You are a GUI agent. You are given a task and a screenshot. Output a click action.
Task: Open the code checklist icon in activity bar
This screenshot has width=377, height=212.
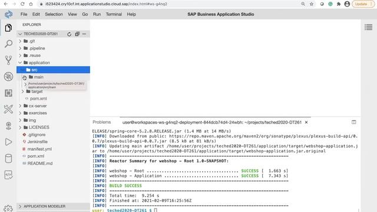click(x=8, y=175)
